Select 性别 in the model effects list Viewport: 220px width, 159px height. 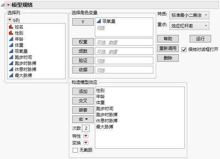point(100,91)
